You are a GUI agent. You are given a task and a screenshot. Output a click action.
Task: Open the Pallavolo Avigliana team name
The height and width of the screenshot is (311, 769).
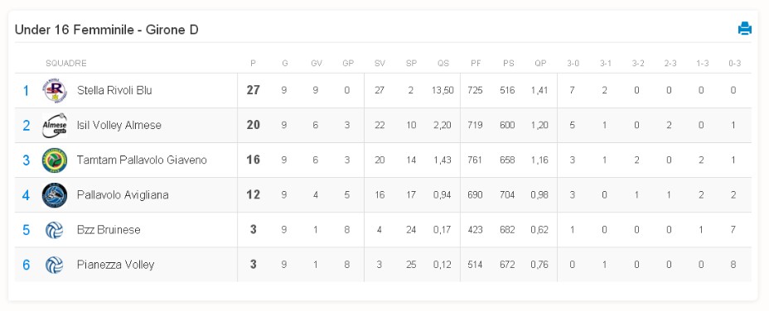[123, 195]
